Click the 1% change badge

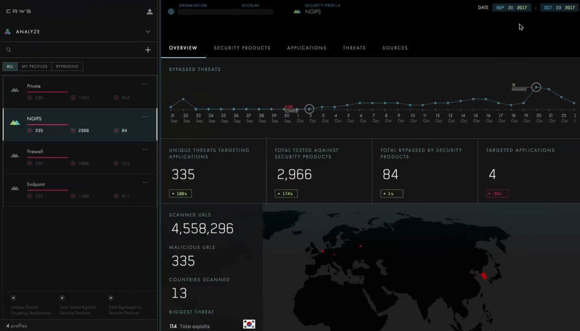(391, 194)
